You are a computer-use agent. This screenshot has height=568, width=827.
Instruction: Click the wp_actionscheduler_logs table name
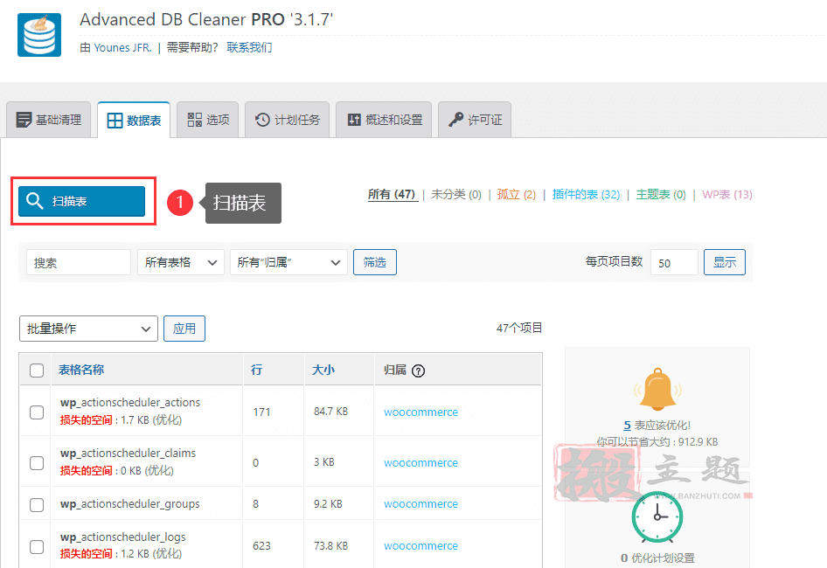[x=123, y=537]
